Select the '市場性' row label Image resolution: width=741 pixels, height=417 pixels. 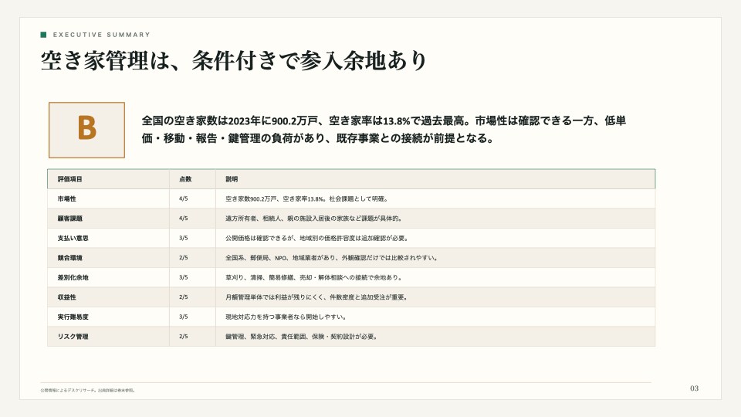pyautogui.click(x=66, y=199)
